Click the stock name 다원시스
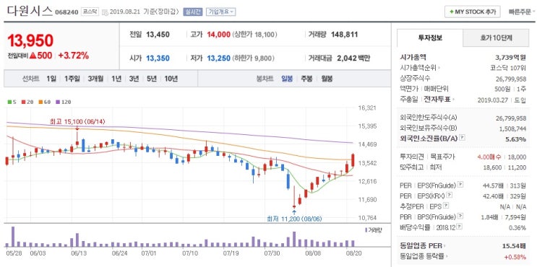537x267 pixels. [30, 12]
